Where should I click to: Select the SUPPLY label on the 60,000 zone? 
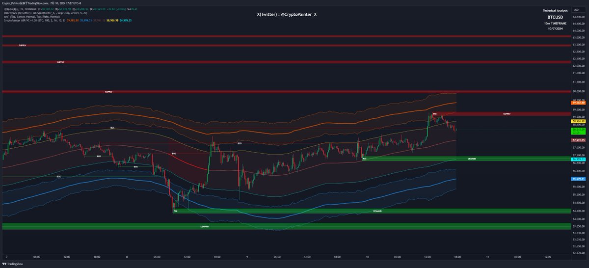pos(108,92)
